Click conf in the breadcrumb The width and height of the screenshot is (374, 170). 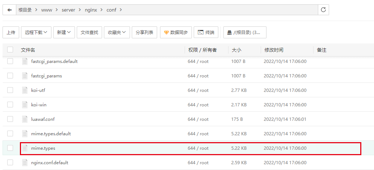point(112,10)
